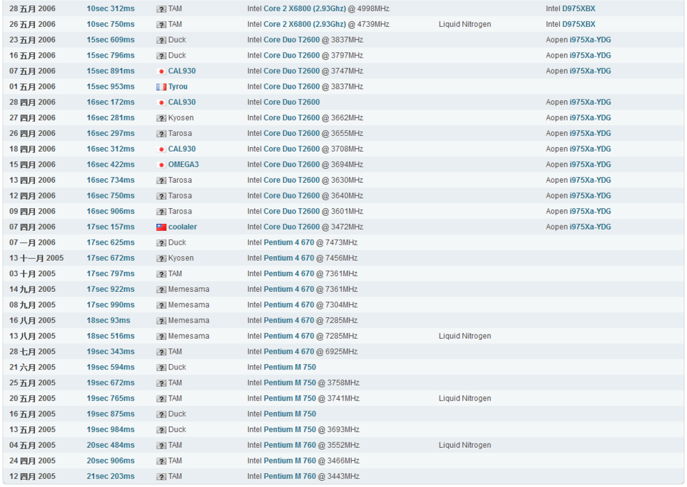The image size is (687, 487).
Task: Select the date 13 十一月 2005
Action: click(x=36, y=258)
